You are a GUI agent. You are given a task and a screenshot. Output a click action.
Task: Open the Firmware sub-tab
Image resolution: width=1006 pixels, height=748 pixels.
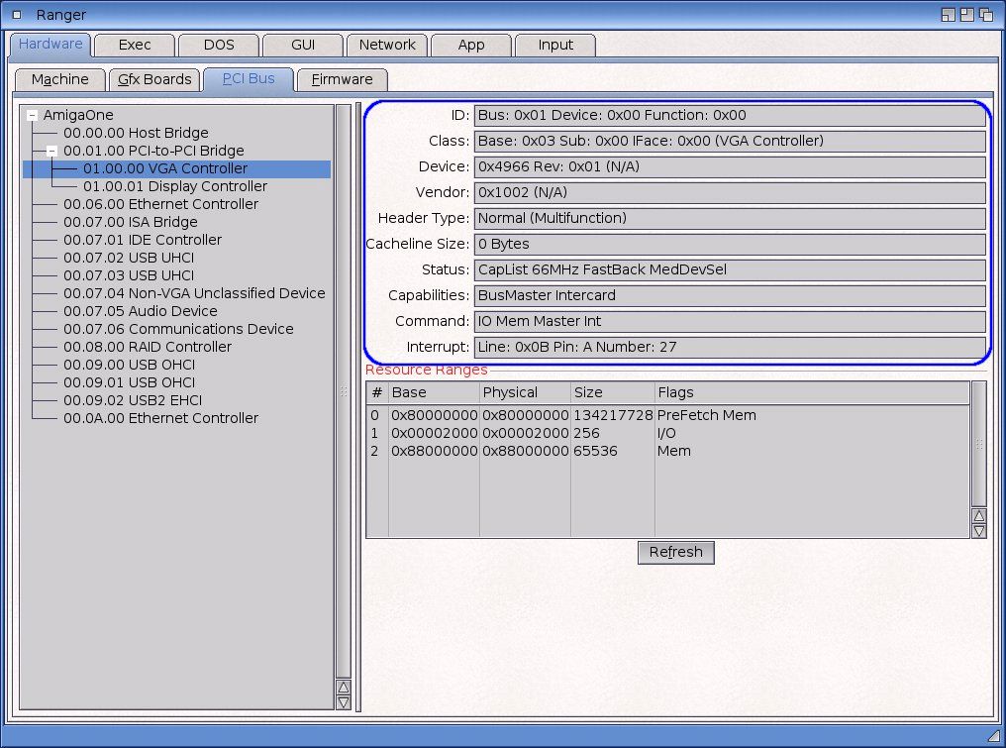342,79
